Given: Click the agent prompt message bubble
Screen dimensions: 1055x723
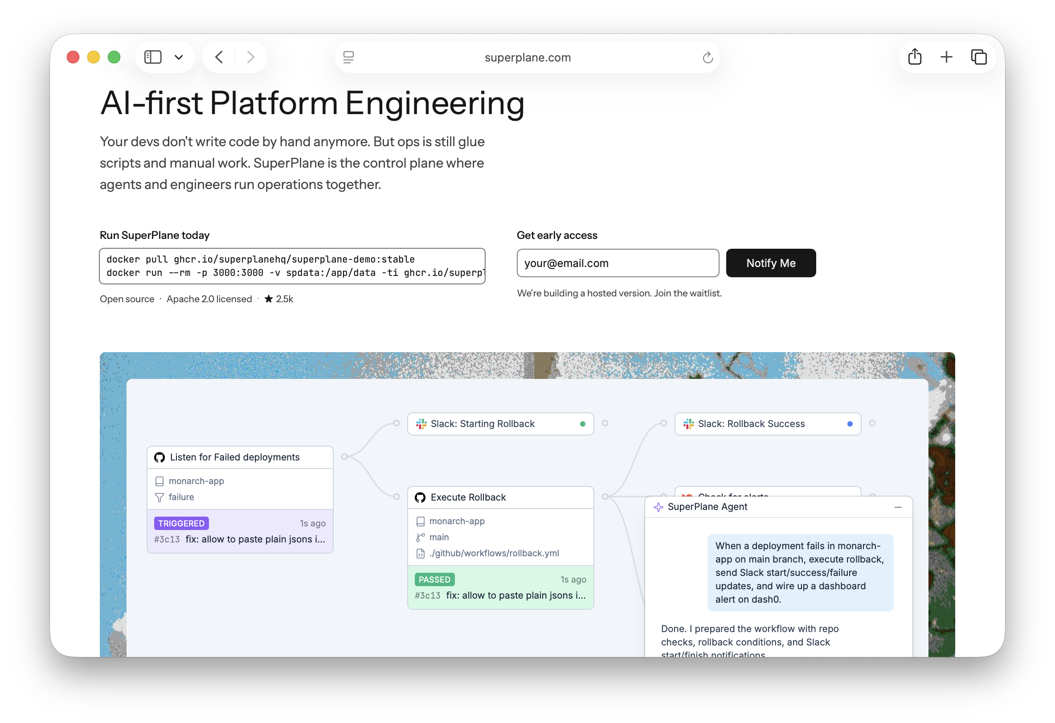Looking at the screenshot, I should point(800,573).
